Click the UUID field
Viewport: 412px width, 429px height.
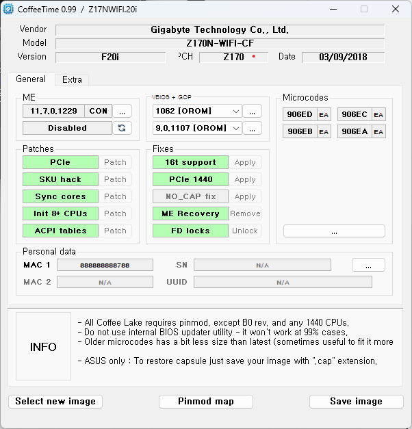coord(283,282)
